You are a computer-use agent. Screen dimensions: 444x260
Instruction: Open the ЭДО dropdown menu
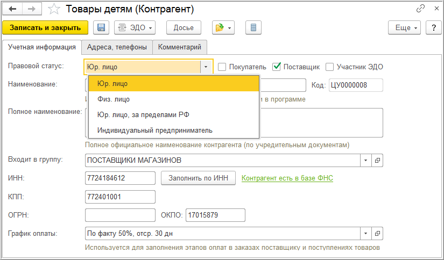(136, 28)
